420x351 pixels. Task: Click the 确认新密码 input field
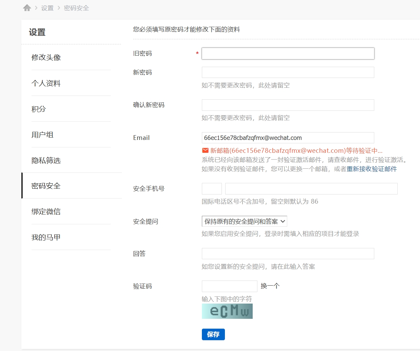click(288, 105)
